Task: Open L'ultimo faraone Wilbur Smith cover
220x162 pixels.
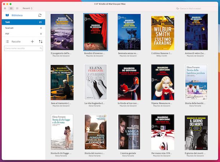Action: [163, 33]
